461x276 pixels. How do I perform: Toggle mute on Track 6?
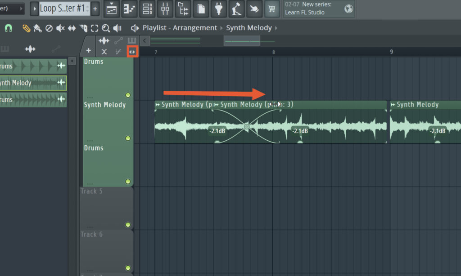pos(128,268)
